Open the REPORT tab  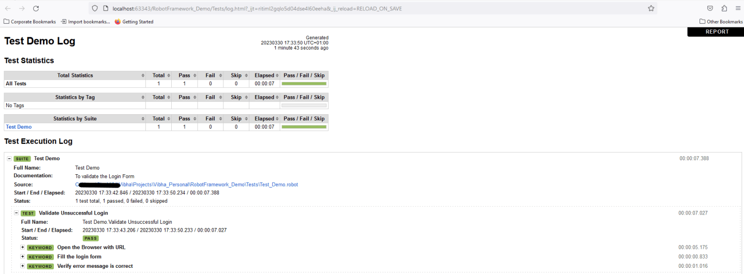[717, 32]
